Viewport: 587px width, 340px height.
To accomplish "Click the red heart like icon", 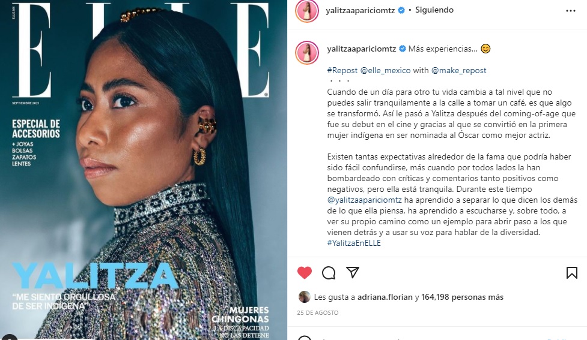I will [305, 273].
